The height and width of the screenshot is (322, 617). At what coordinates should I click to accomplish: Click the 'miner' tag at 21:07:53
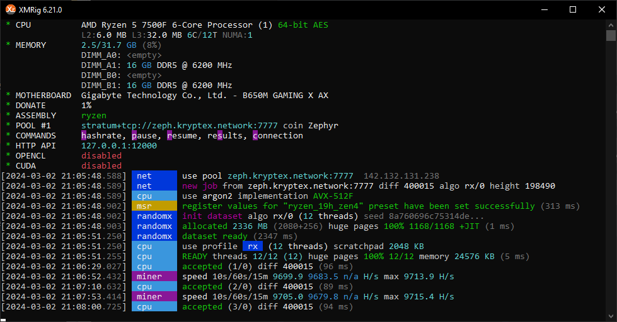pyautogui.click(x=154, y=296)
